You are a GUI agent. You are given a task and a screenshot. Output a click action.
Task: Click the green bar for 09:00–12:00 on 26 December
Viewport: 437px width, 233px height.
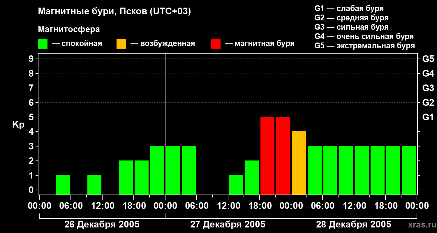94,185
